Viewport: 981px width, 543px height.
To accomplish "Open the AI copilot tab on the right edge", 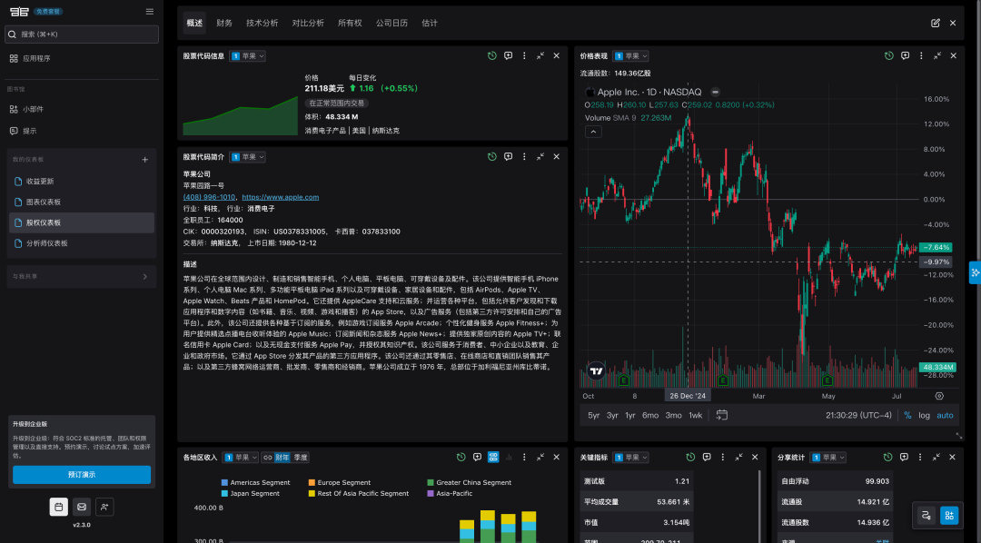I will [975, 272].
